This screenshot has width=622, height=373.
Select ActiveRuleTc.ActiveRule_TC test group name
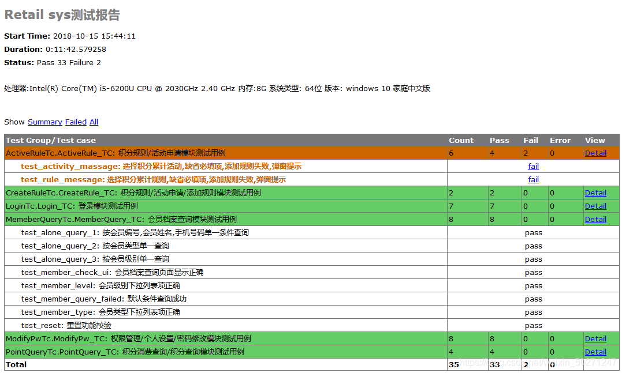tap(116, 153)
